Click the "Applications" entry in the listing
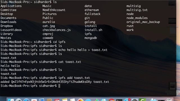 11,6
